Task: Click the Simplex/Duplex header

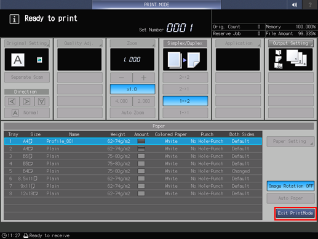Action: [185, 43]
